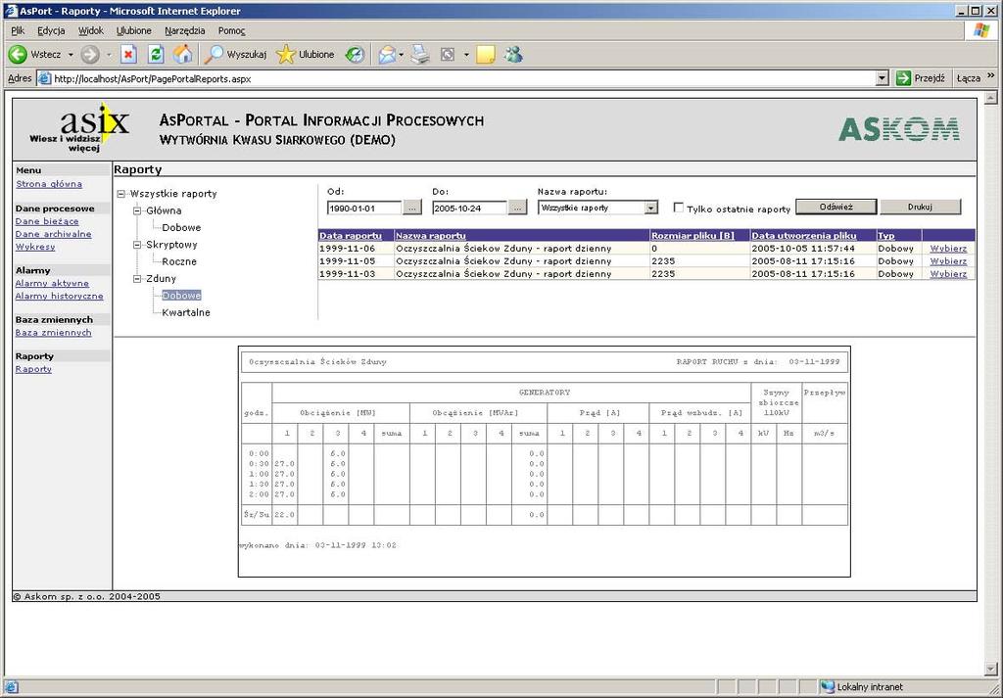The height and width of the screenshot is (698, 1003).
Task: Click the Messenger people icon
Action: click(513, 55)
